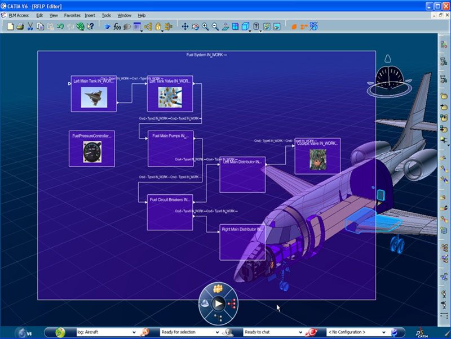The width and height of the screenshot is (451, 339).
Task: Click the left cone quadrant in compass
Action: pyautogui.click(x=205, y=304)
